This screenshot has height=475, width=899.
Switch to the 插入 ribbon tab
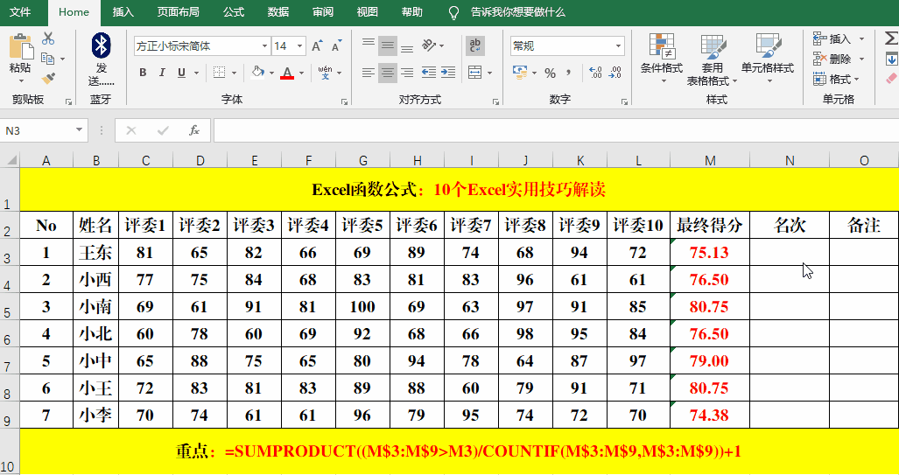(x=123, y=12)
